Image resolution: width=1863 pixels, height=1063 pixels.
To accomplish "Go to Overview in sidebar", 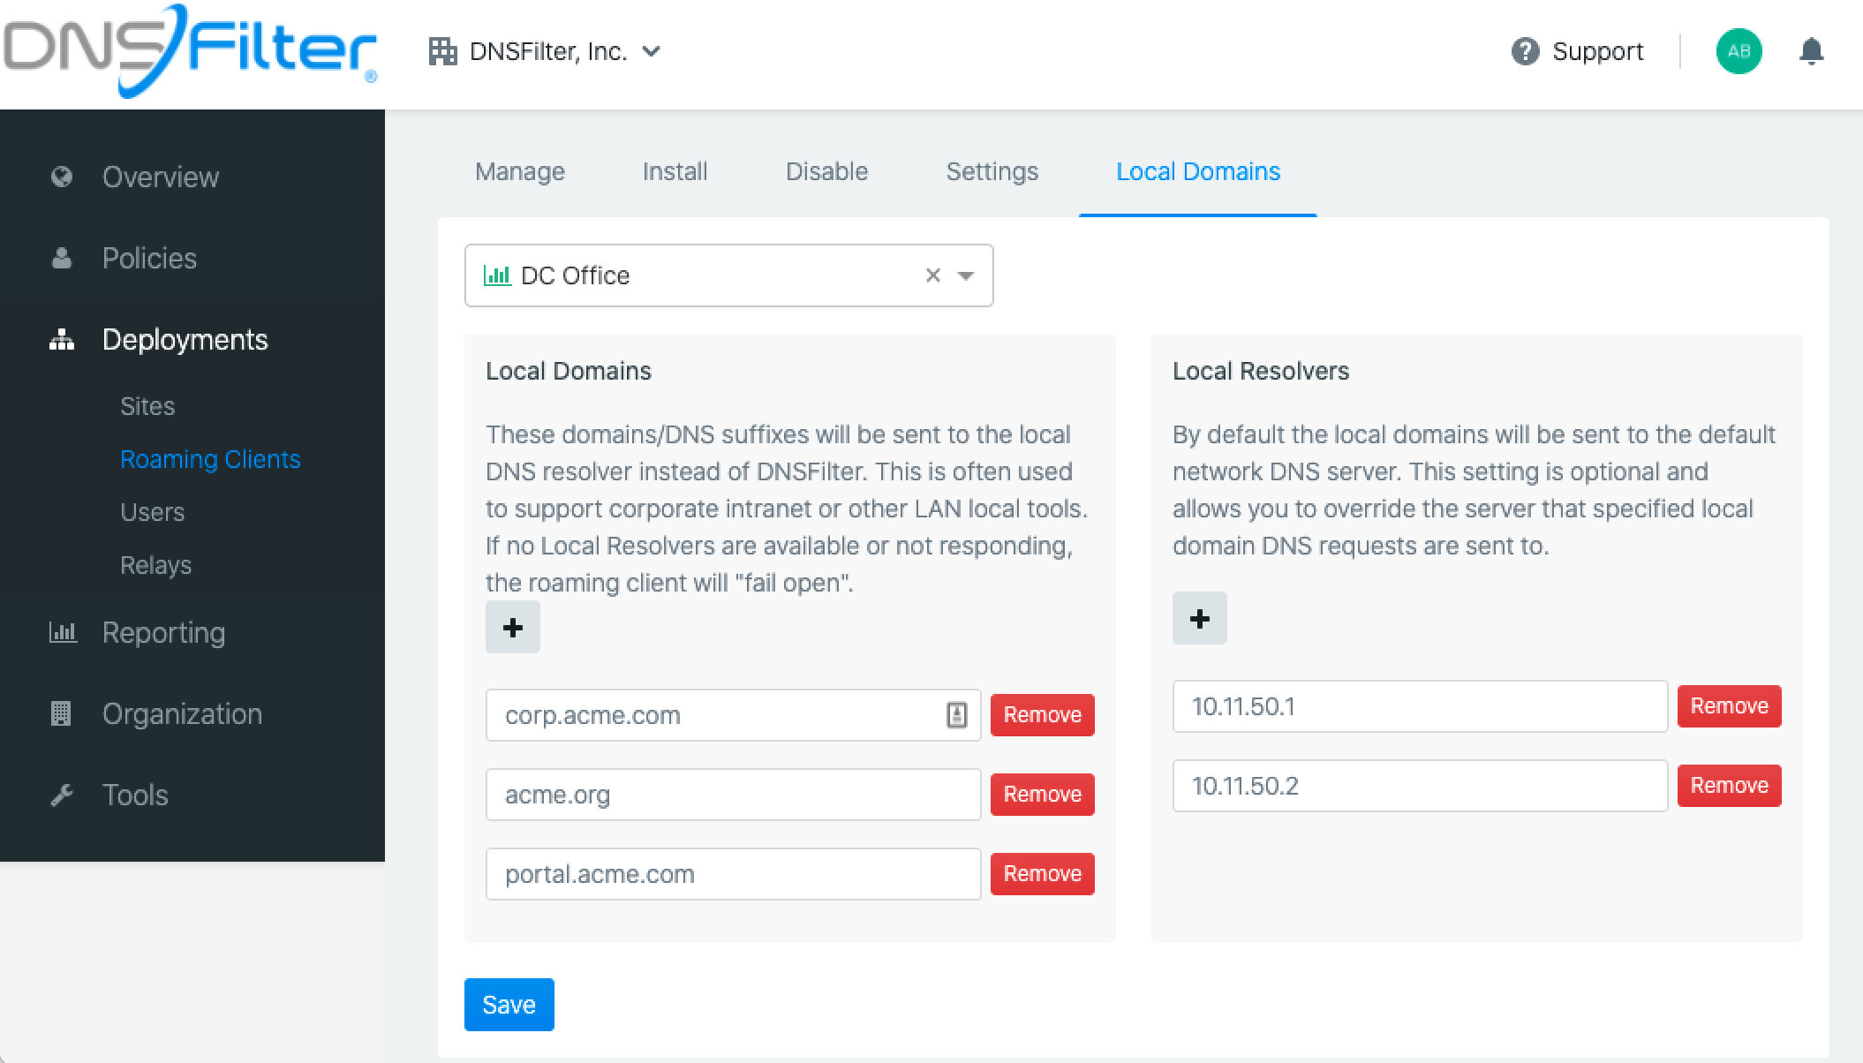I will [x=160, y=177].
